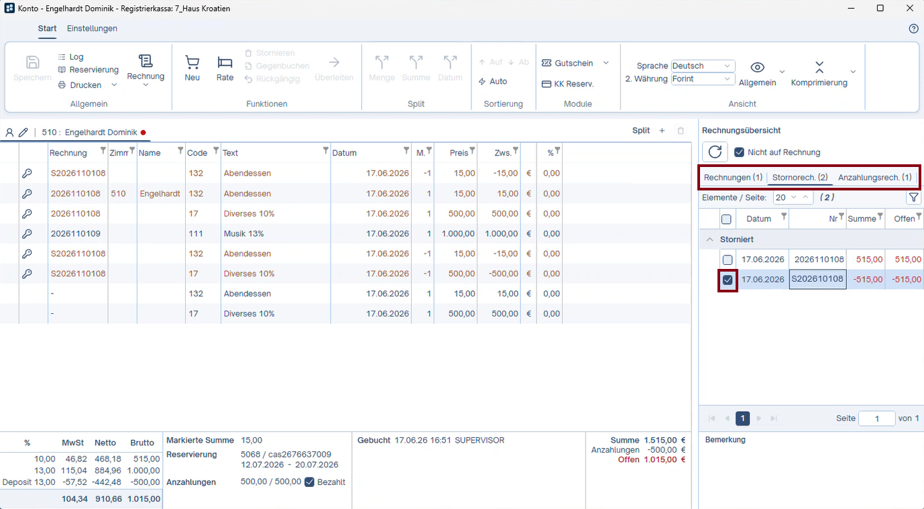Click the Allgemein eye icon
924x509 pixels.
point(758,67)
